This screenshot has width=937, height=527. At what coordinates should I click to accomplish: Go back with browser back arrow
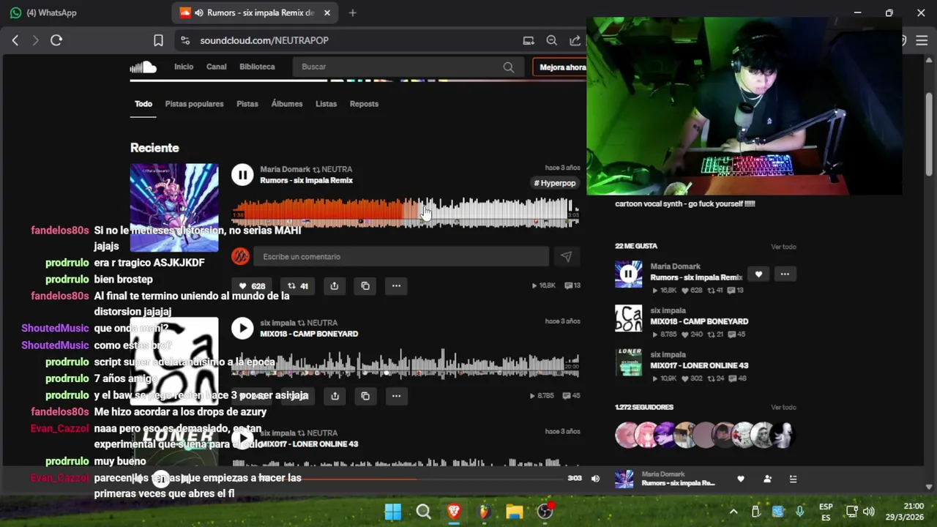click(x=15, y=40)
